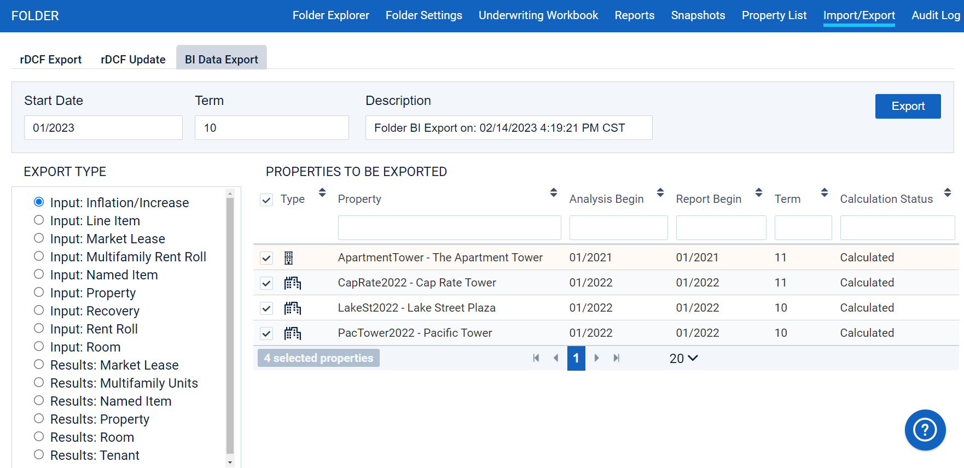Sort by Property column arrows
Screen dimensions: 964x468
click(554, 192)
